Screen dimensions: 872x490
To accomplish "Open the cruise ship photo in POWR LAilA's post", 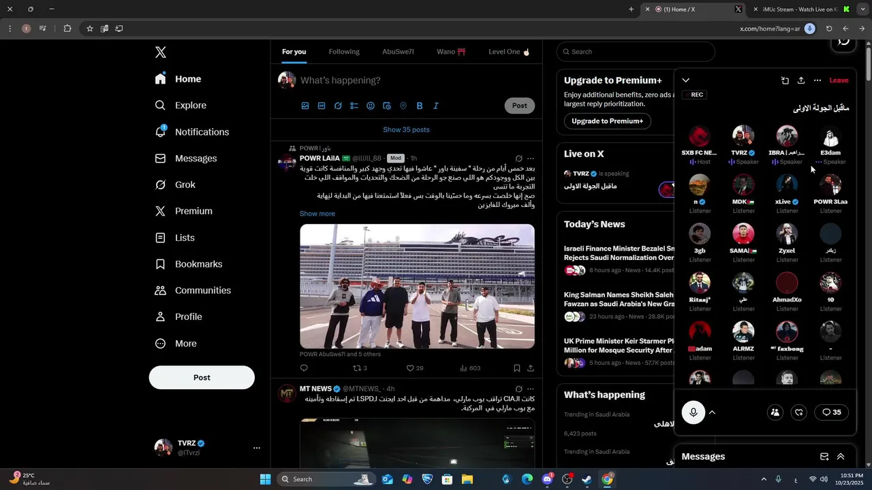I will click(417, 287).
